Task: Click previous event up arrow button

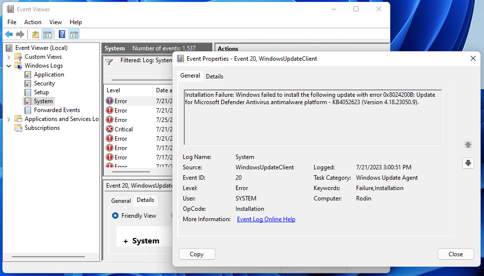Action: tap(468, 145)
